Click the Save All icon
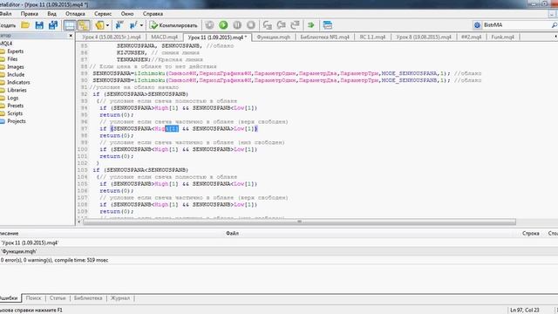This screenshot has height=314, width=558. (x=53, y=25)
